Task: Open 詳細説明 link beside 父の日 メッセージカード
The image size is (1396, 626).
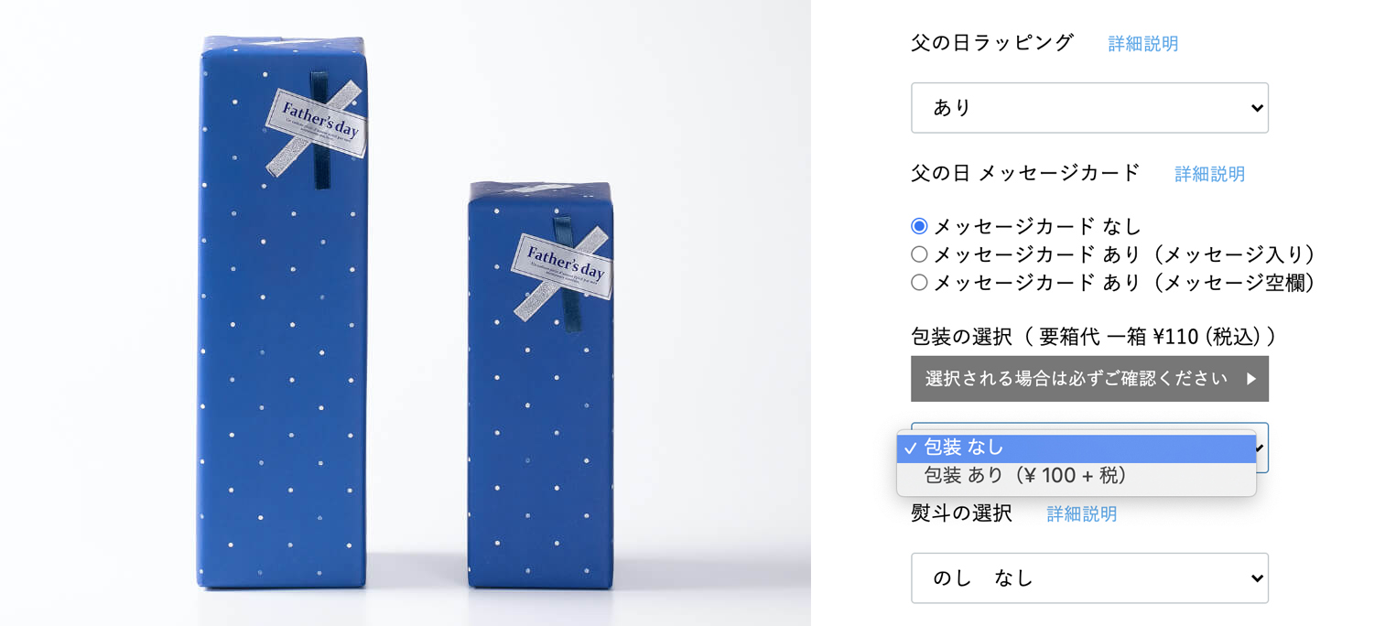Action: click(x=1209, y=174)
